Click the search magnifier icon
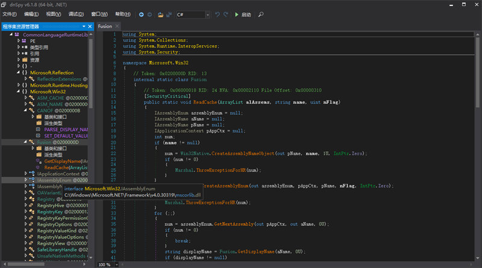 pyautogui.click(x=261, y=14)
